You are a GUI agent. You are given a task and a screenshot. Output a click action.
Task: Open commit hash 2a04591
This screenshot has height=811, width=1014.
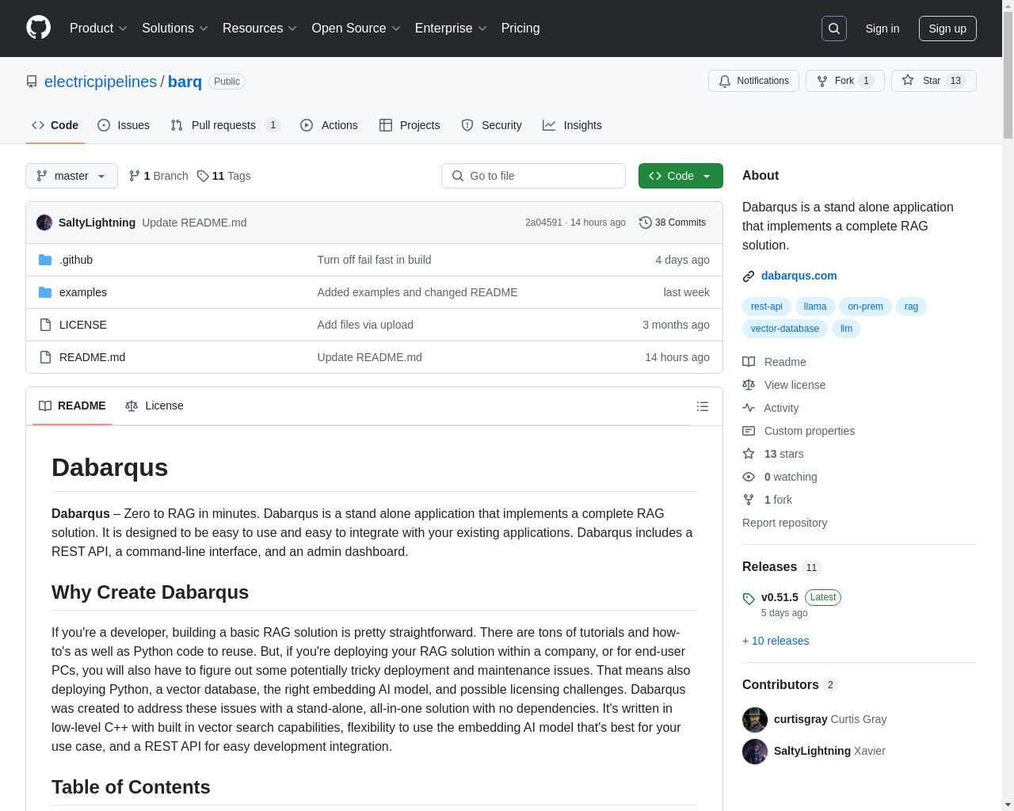click(543, 223)
